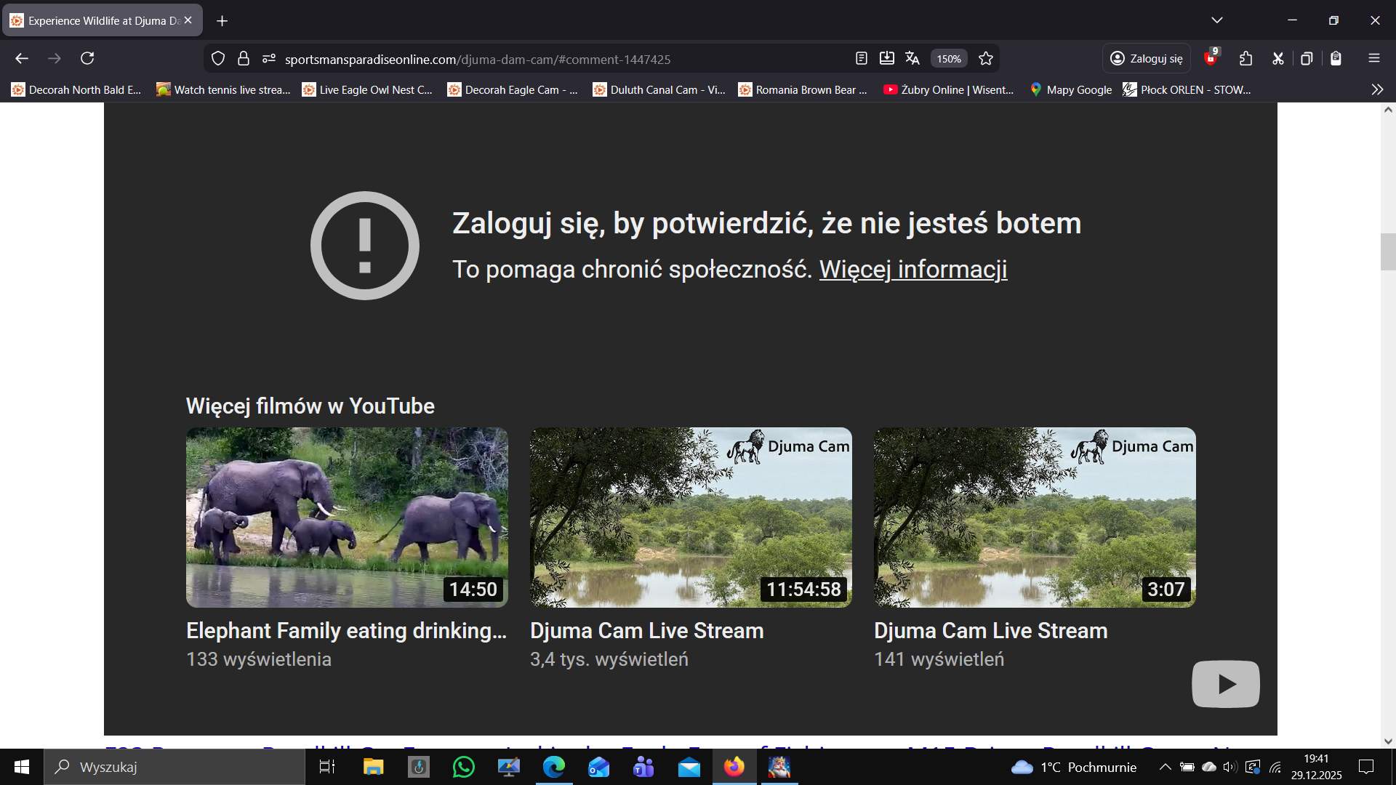Open File Explorer from the taskbar

pos(373,767)
